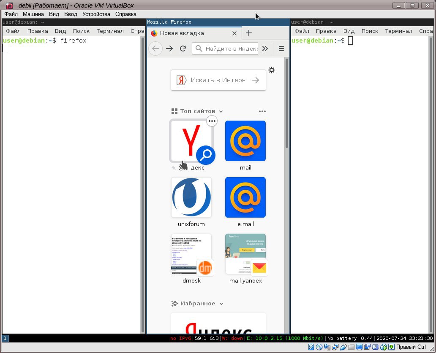Click the Yandex Я logo in search box
436x353 pixels.
click(x=181, y=80)
